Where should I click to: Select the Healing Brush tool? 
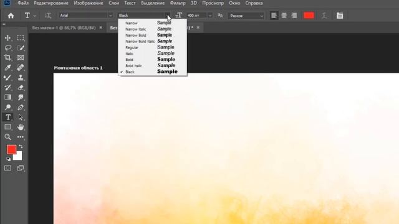tap(21, 68)
